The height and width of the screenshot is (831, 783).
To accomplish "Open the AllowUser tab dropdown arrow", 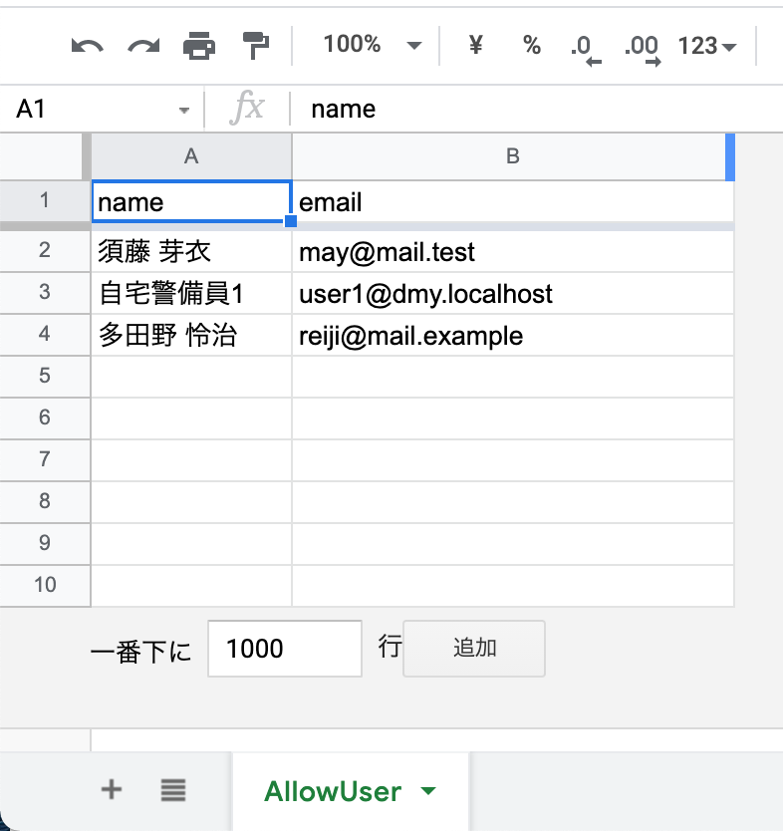I will coord(427,791).
